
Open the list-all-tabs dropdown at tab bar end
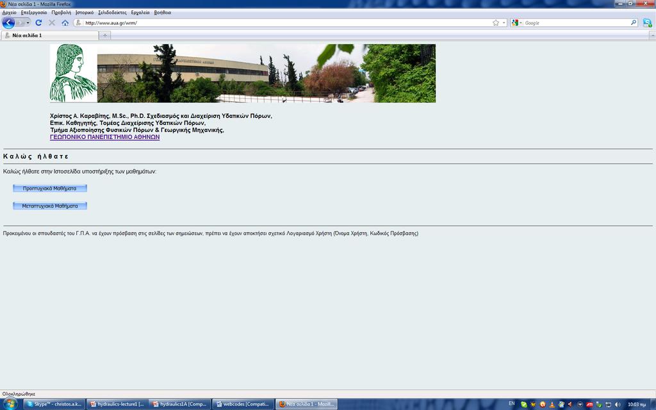click(x=652, y=36)
